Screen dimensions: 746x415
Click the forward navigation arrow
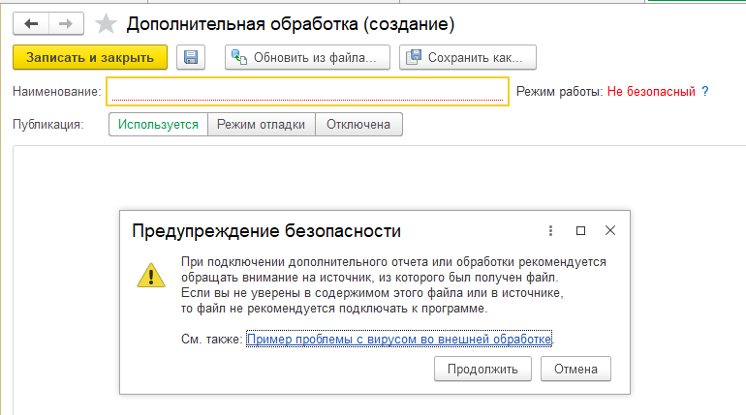pyautogui.click(x=66, y=23)
